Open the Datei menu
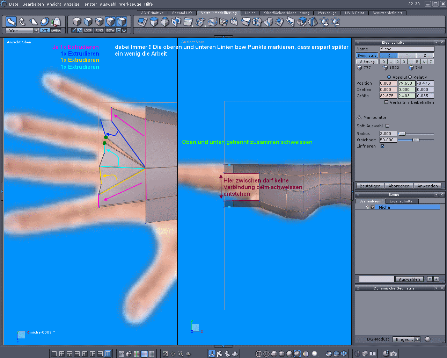This screenshot has width=447, height=358. [x=14, y=4]
